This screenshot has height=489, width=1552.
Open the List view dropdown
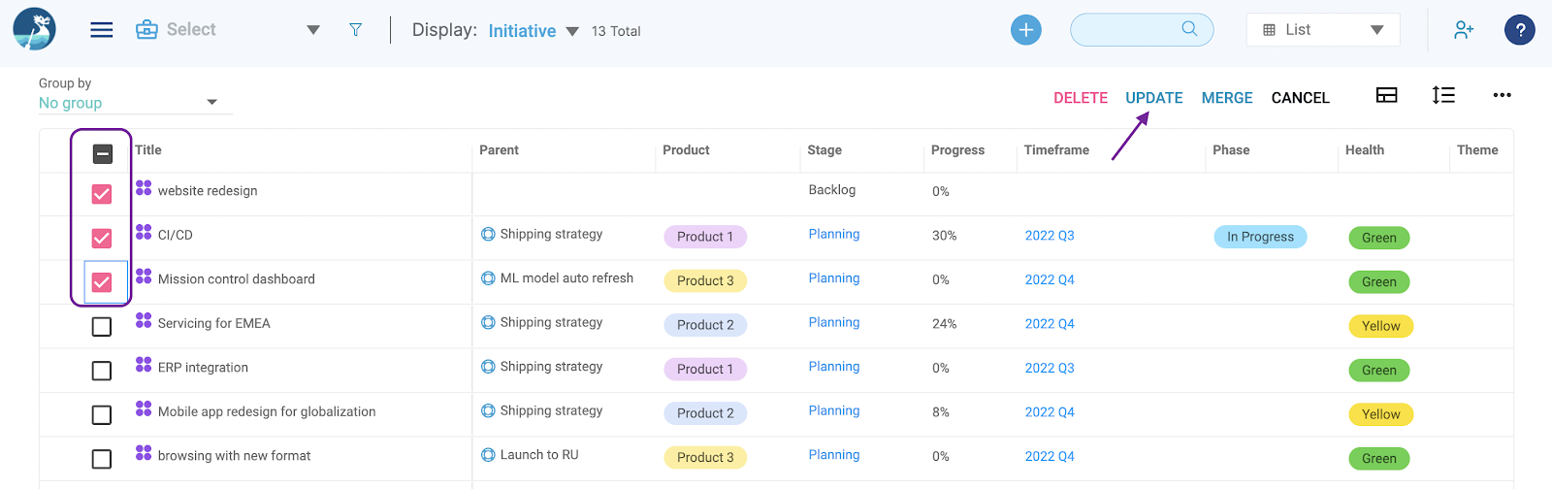[x=1323, y=30]
